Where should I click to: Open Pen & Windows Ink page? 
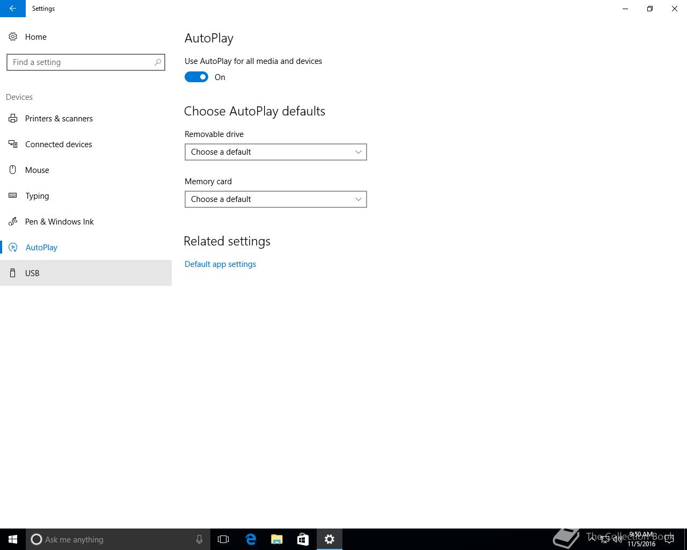point(86,221)
